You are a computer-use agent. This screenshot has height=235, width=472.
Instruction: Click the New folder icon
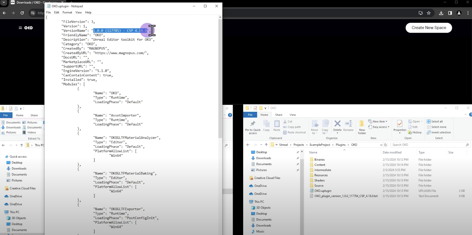pyautogui.click(x=362, y=124)
